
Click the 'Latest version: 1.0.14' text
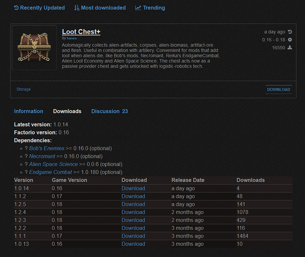click(41, 124)
